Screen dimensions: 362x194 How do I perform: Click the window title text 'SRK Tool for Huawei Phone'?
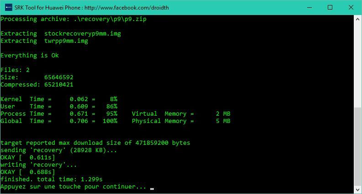(47, 8)
